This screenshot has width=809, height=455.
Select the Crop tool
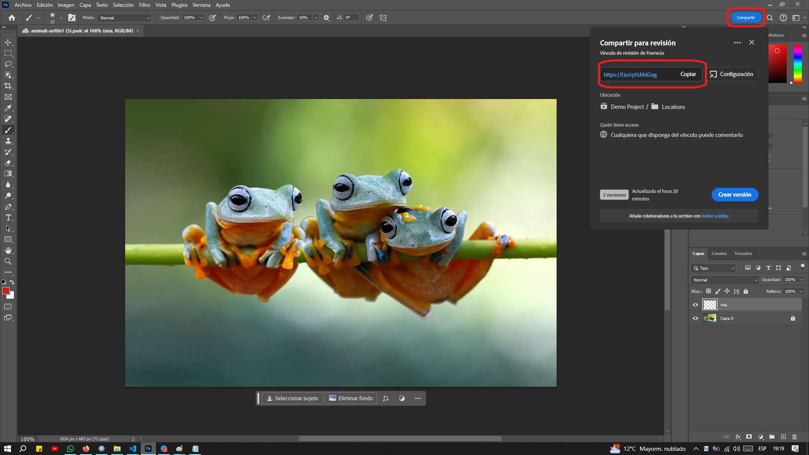tap(8, 86)
